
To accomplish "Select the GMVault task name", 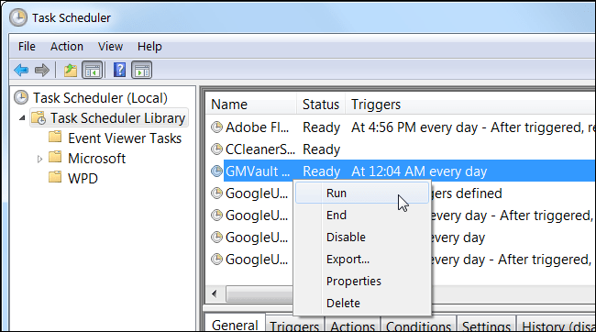I will 258,172.
